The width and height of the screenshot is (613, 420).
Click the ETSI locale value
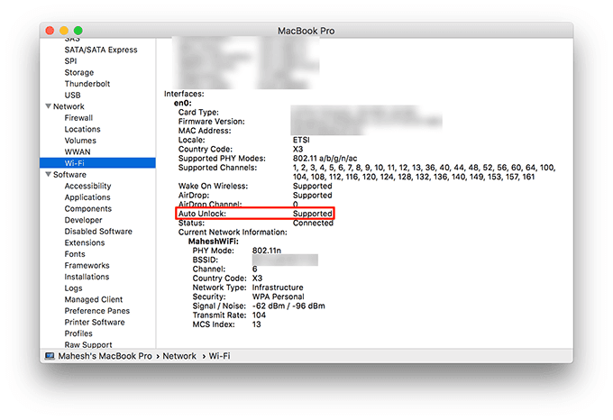pos(301,140)
